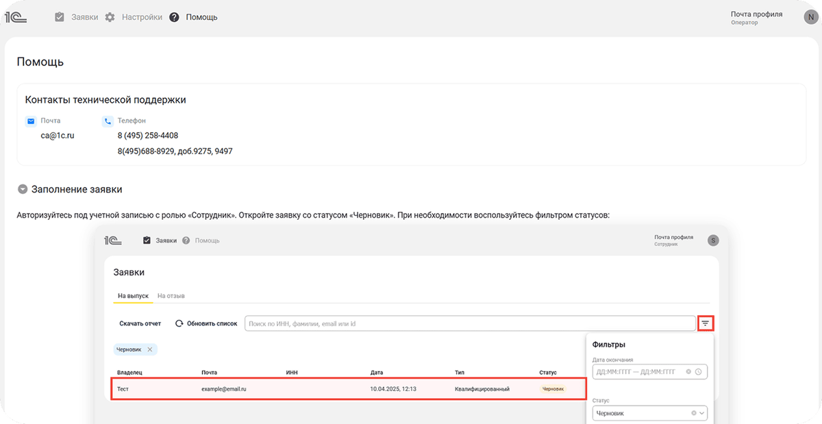Screen dimensions: 822x424
Task: Click the red-outlined filter icon next to search
Action: coord(706,323)
